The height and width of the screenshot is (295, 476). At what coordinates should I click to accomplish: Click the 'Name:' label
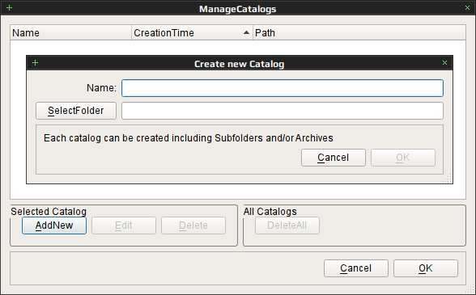(101, 88)
